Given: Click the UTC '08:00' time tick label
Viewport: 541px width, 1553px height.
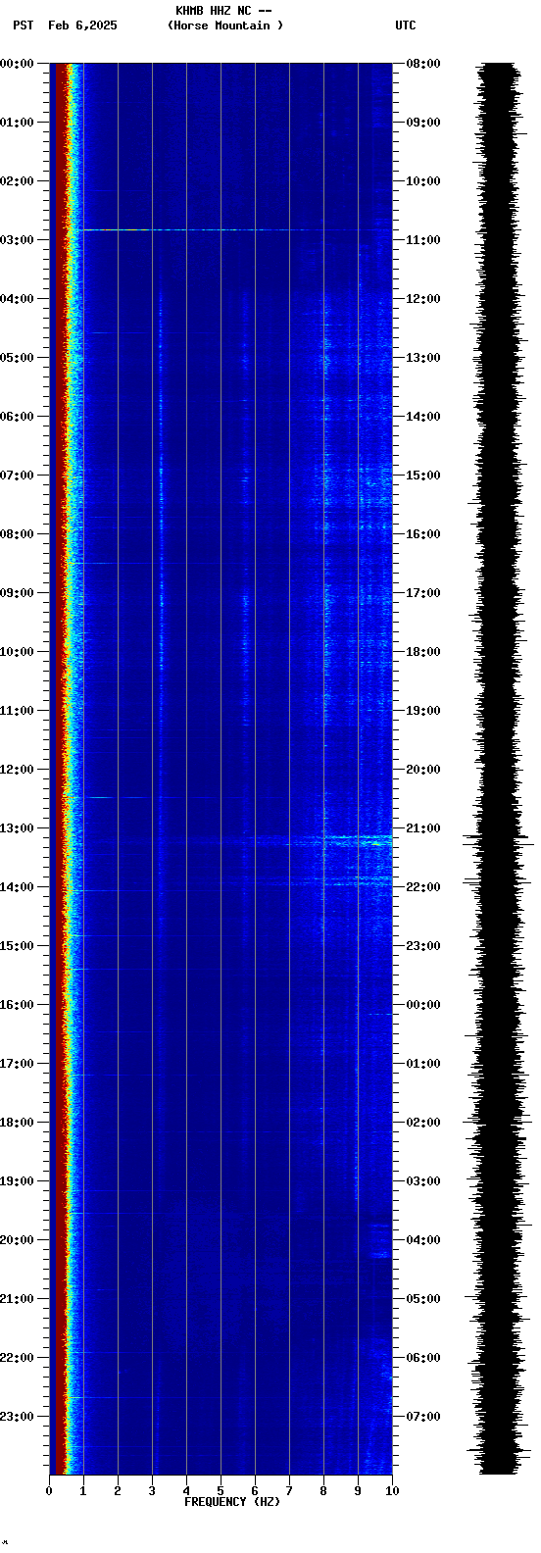Looking at the screenshot, I should [423, 64].
